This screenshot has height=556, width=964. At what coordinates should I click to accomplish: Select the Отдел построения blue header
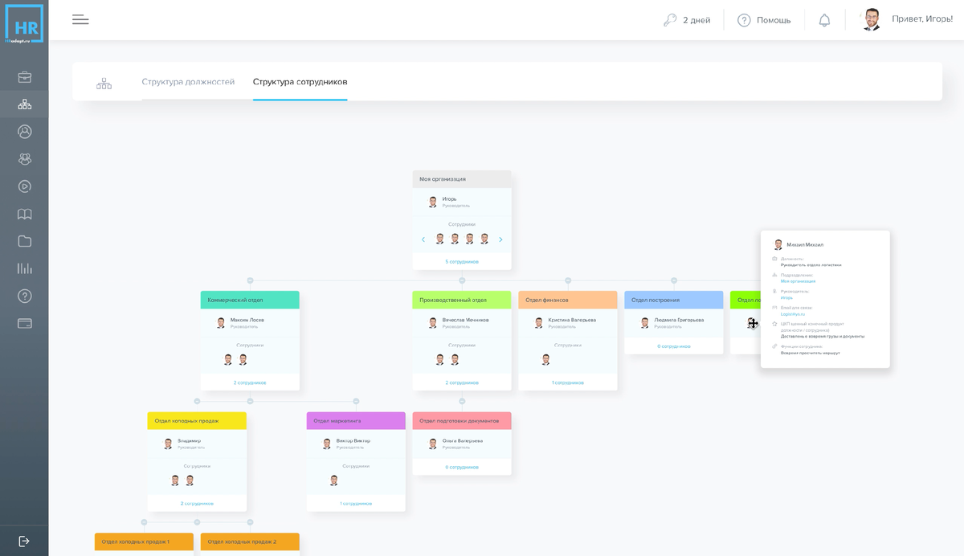(674, 300)
